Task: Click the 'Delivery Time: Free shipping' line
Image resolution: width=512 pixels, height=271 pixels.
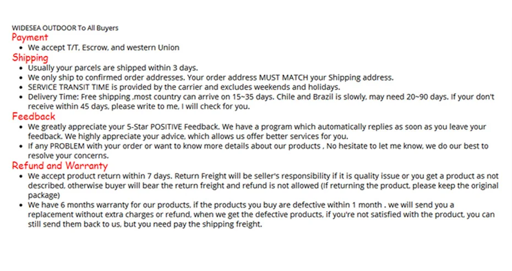Action: tap(261, 97)
